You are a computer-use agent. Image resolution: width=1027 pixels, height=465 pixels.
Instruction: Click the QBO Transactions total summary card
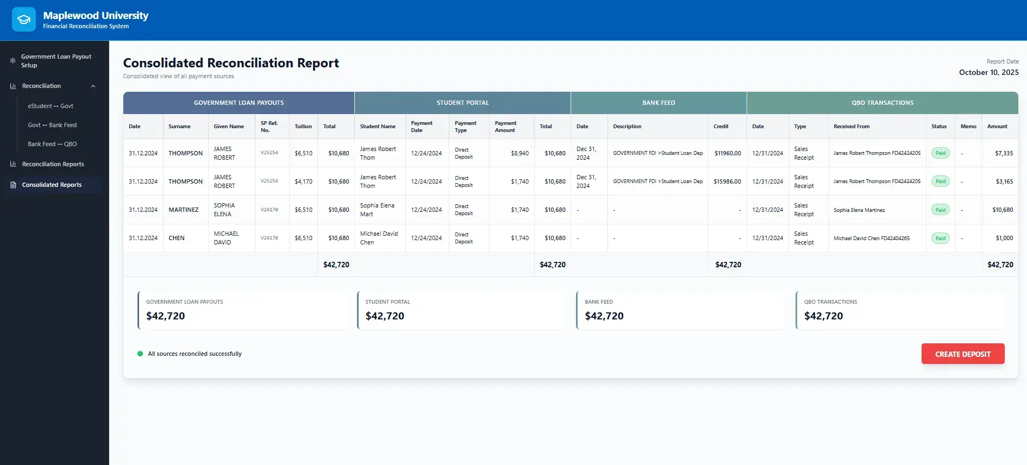[900, 310]
